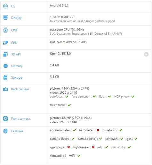The height and width of the screenshot is (165, 152).
Task: Click the barometer red cross mark
Action: pos(98,130)
